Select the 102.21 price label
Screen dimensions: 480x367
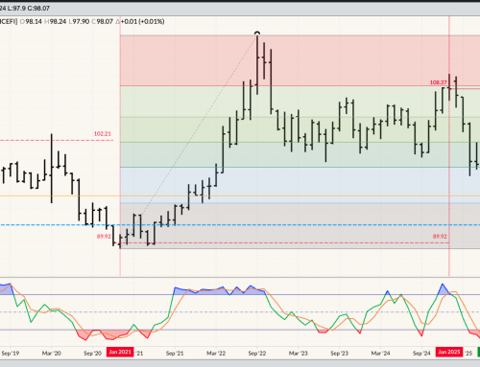click(103, 134)
